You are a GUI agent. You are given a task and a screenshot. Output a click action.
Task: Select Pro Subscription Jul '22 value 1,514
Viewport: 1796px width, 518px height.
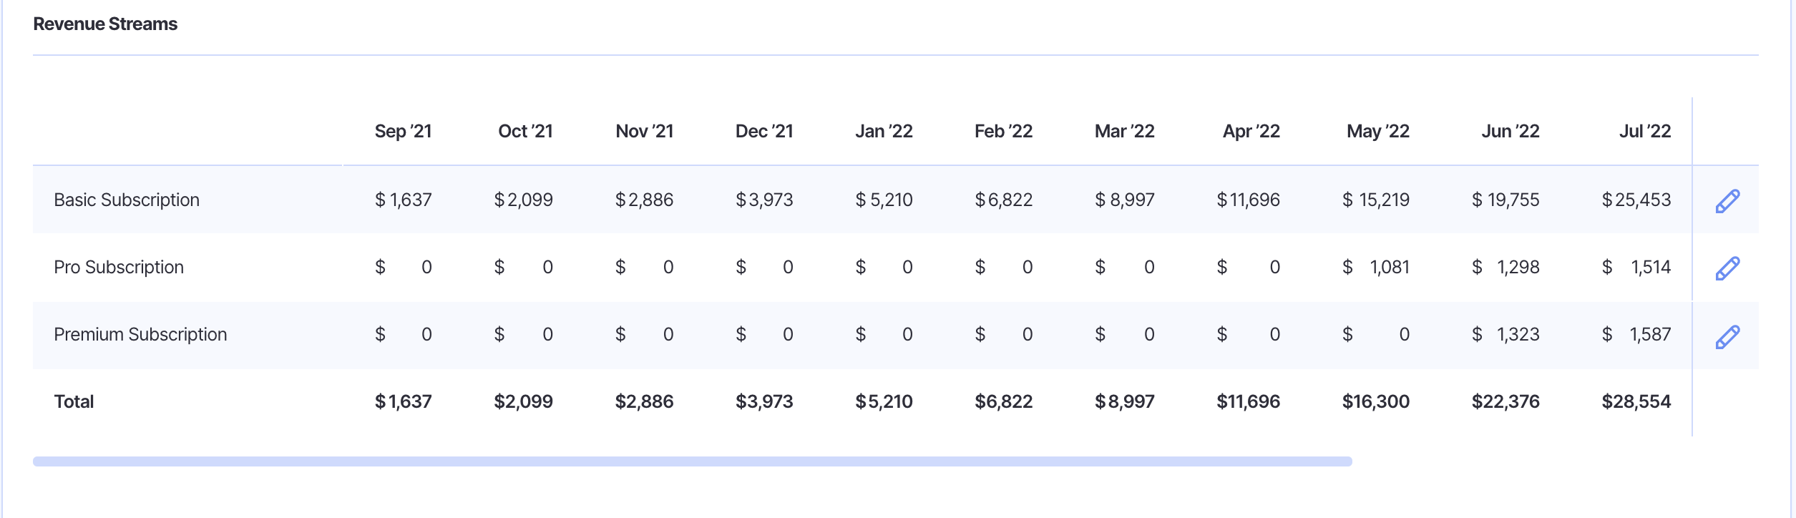[x=1650, y=267]
